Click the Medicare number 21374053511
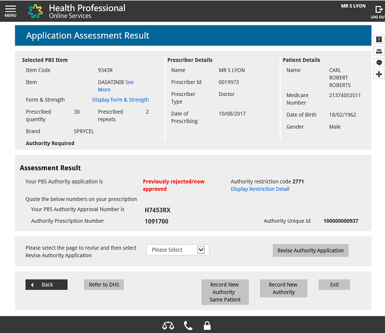385x333 pixels. coord(345,95)
